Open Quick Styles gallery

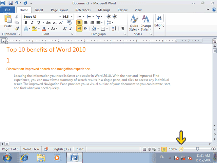(x=134, y=23)
